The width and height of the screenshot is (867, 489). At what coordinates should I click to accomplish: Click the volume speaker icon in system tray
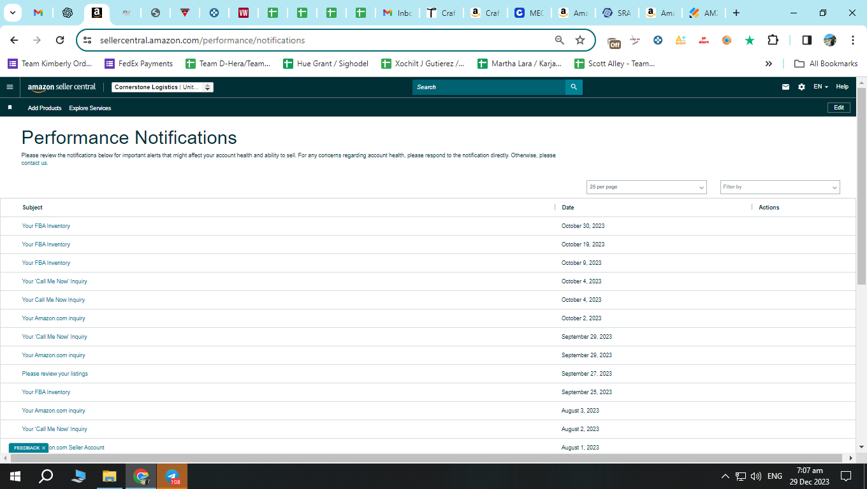coord(756,476)
